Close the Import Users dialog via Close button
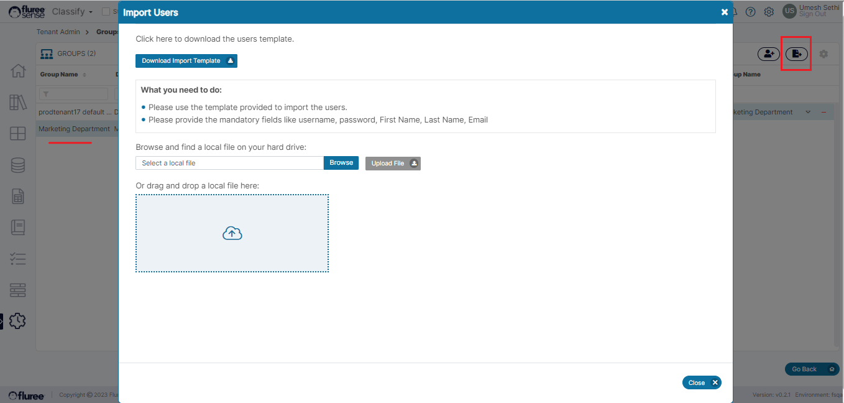The image size is (844, 403). (701, 382)
